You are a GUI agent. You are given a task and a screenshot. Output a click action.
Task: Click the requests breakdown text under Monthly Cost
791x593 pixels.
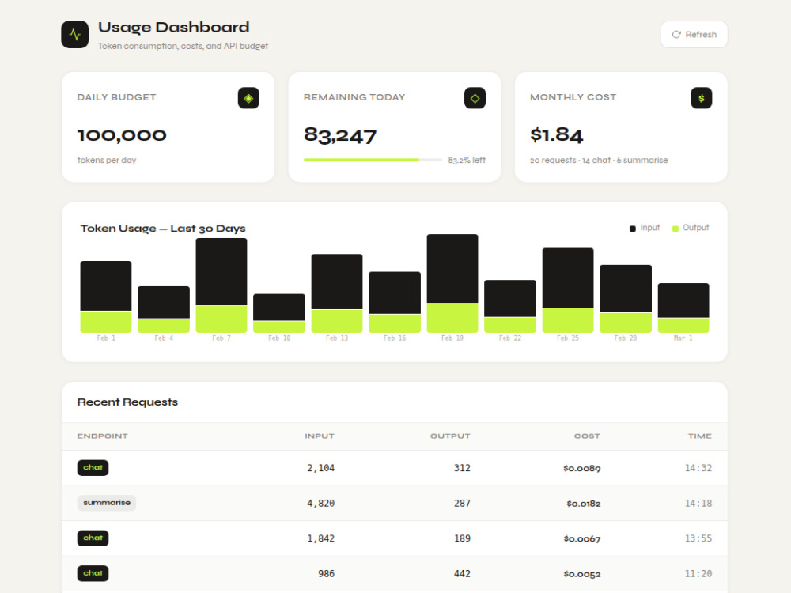pyautogui.click(x=599, y=160)
